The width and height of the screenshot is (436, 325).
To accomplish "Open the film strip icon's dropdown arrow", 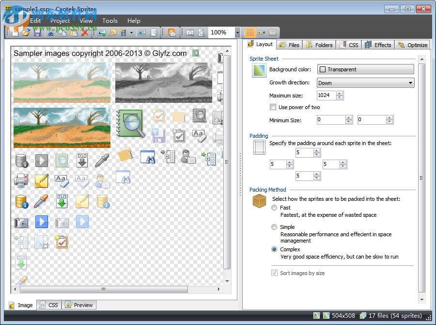I will 131,32.
